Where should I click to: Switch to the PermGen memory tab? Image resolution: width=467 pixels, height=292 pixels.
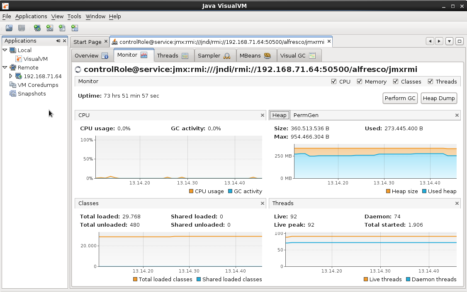pos(306,115)
